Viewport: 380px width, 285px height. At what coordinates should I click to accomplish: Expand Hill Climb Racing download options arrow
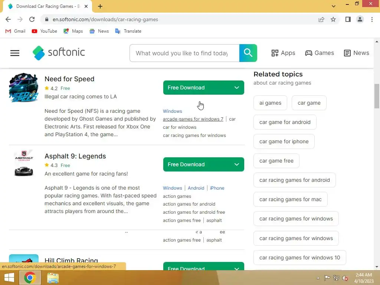click(x=237, y=268)
